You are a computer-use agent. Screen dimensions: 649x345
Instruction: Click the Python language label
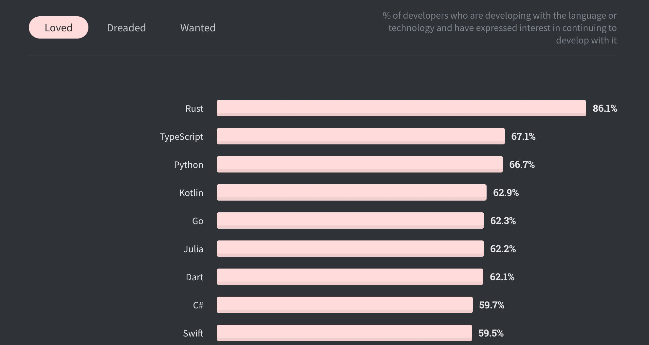(189, 165)
